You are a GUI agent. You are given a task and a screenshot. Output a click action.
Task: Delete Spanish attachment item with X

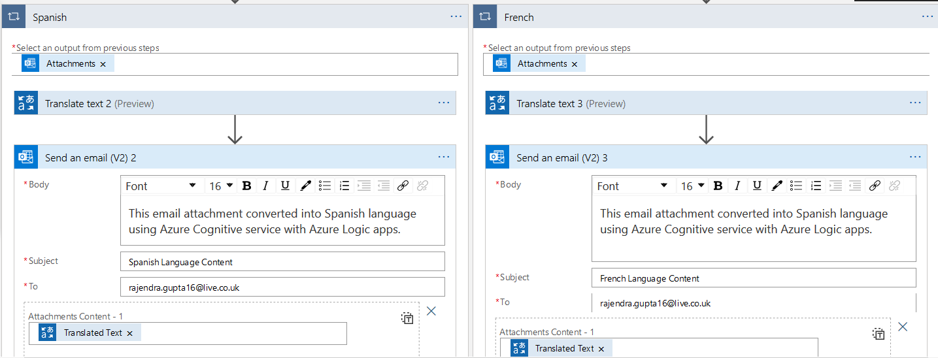(431, 311)
